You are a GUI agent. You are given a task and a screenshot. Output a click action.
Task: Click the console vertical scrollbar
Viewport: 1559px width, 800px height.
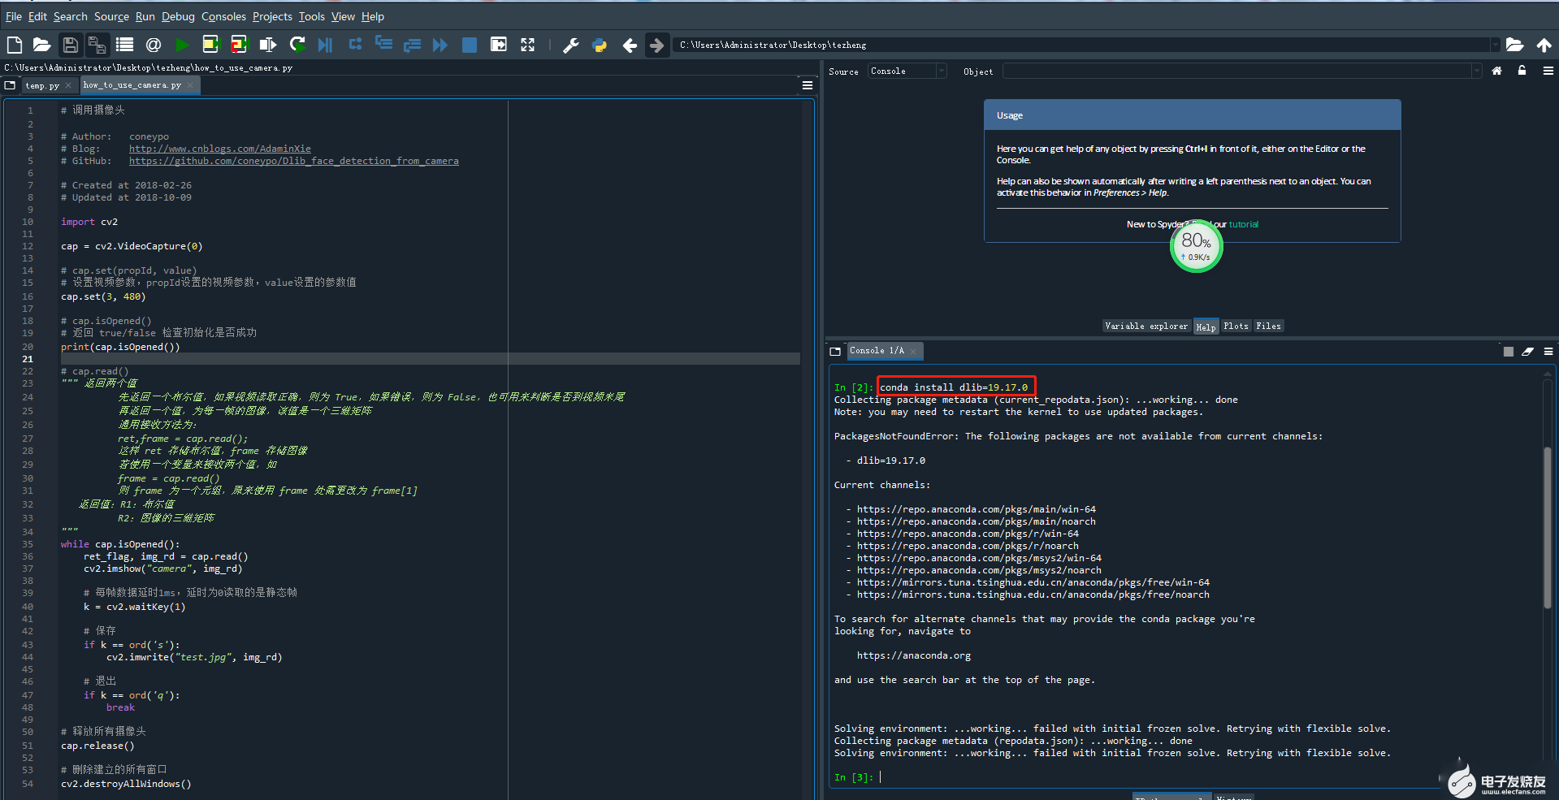click(x=1548, y=528)
